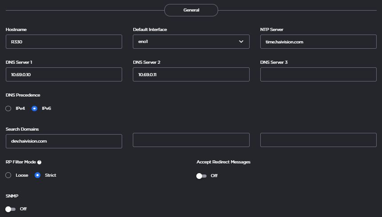Click the Off label for Accept Redirect Messages

click(214, 176)
